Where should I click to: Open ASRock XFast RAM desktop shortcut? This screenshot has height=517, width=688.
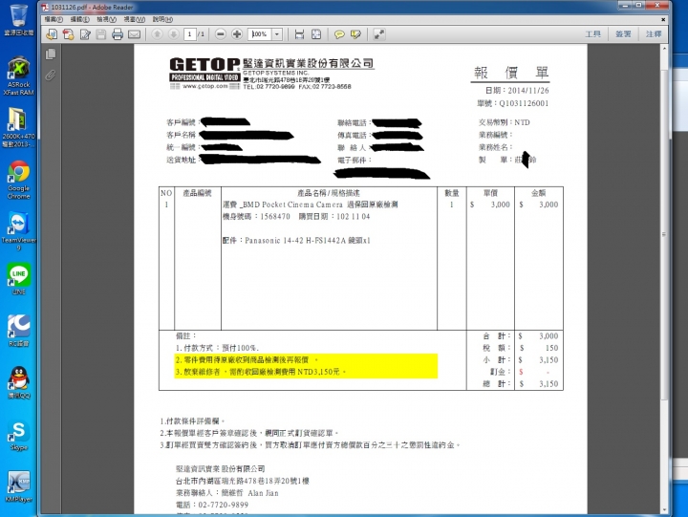point(18,76)
